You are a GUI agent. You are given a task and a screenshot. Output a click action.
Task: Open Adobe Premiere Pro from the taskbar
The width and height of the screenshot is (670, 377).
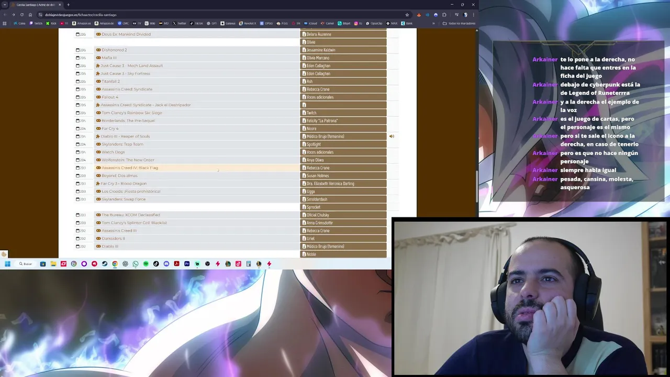(187, 264)
